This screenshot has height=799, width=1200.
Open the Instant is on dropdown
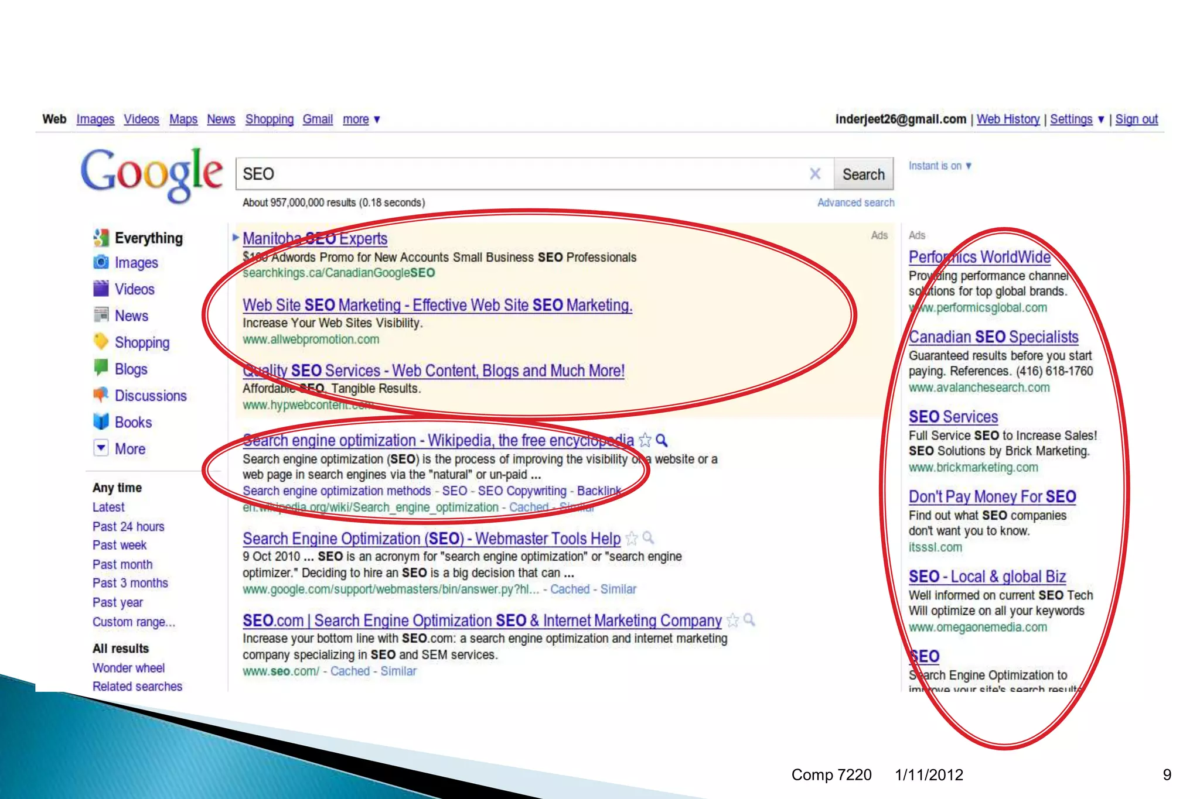pyautogui.click(x=940, y=166)
